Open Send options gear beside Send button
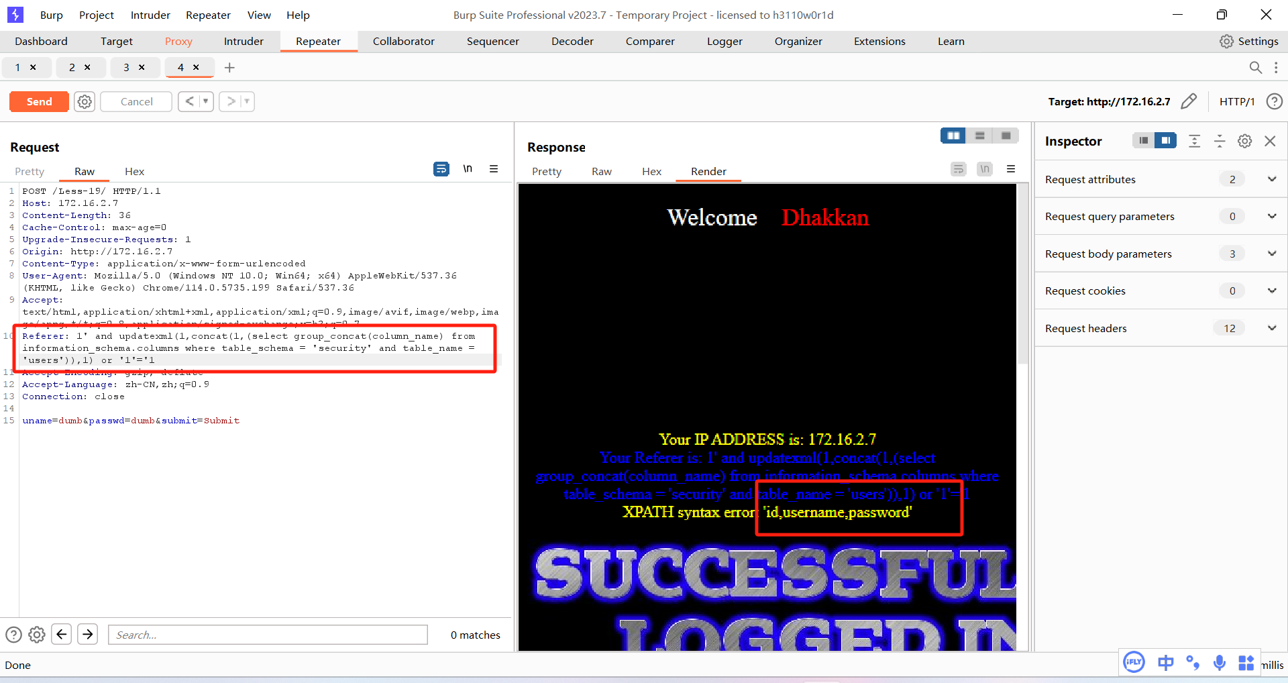The image size is (1288, 683). point(84,101)
